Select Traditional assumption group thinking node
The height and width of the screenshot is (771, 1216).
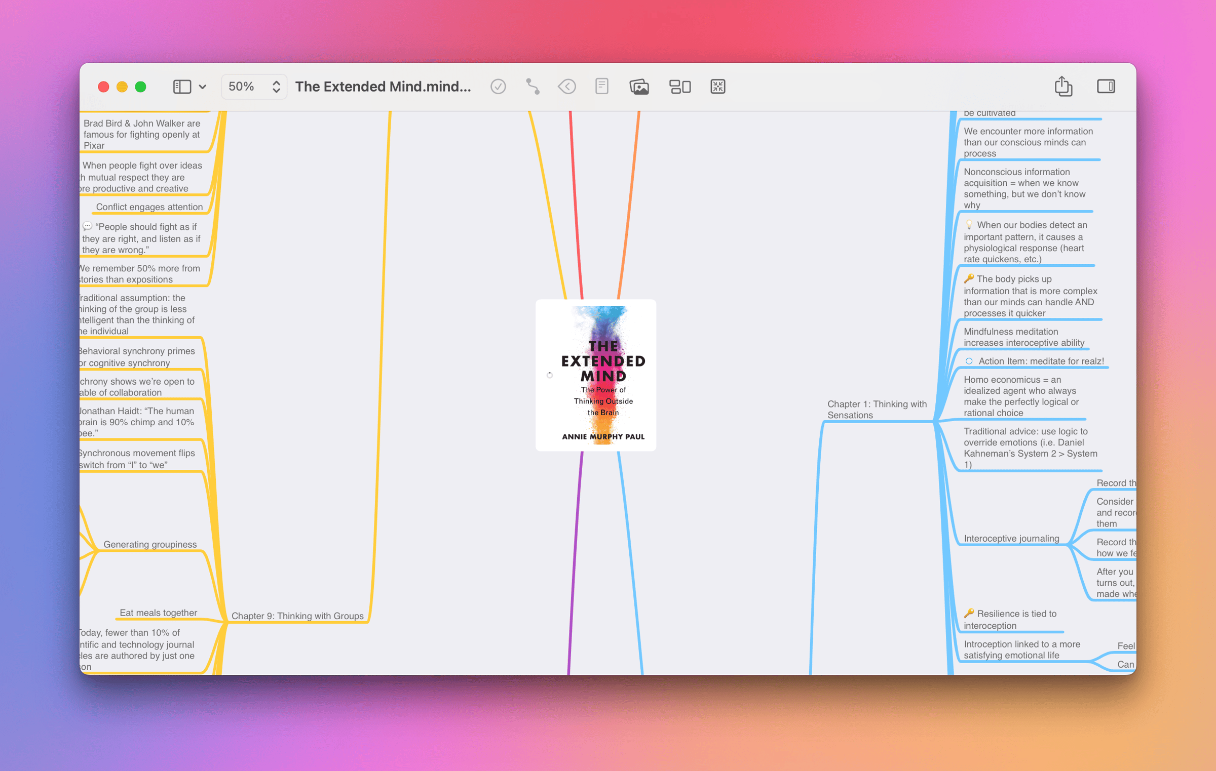point(137,314)
